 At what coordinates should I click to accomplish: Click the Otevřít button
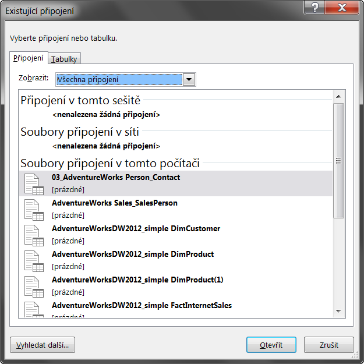pos(271,345)
